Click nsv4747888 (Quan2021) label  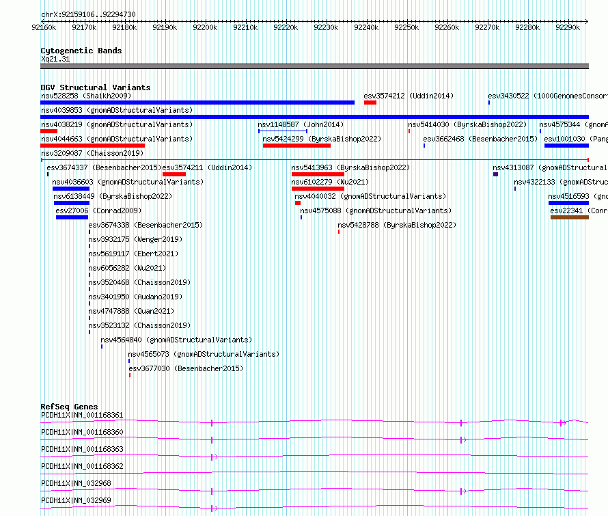coord(131,311)
